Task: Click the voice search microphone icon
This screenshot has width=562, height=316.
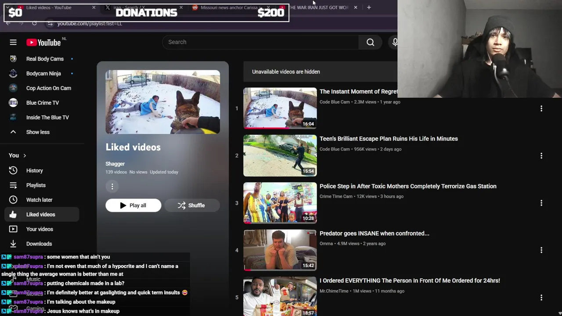Action: (395, 42)
